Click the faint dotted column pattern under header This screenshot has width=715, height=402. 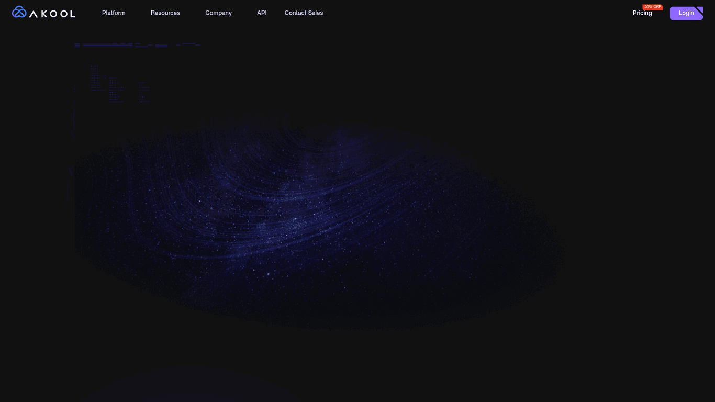[119, 84]
